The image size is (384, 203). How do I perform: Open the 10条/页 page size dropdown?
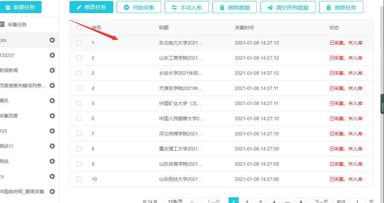181,201
